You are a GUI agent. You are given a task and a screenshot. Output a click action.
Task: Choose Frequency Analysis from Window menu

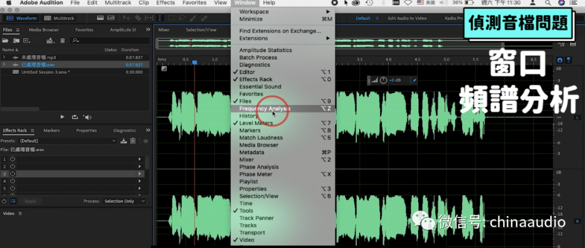(283, 108)
